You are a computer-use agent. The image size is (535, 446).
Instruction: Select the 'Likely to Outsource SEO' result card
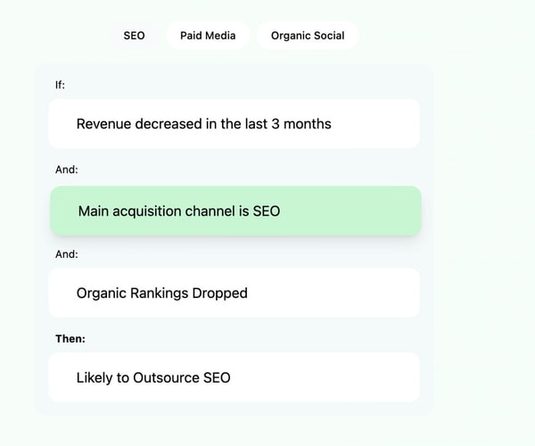pos(234,377)
